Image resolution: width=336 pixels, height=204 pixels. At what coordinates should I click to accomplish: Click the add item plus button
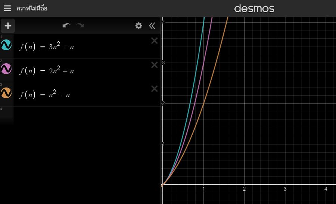click(8, 26)
